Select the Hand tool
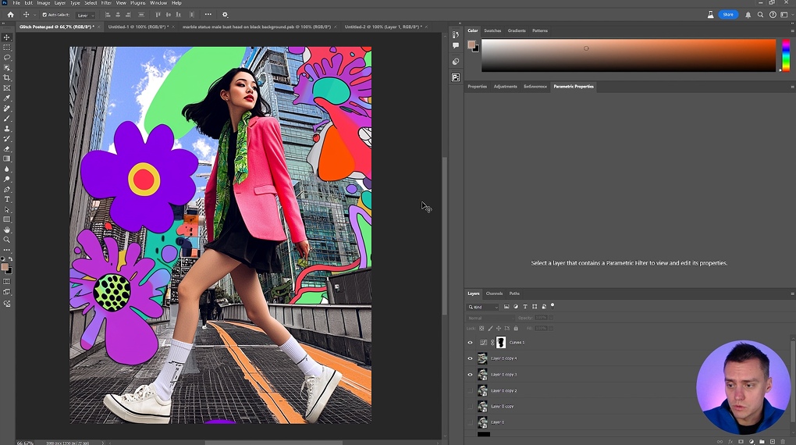This screenshot has width=796, height=445. click(7, 230)
